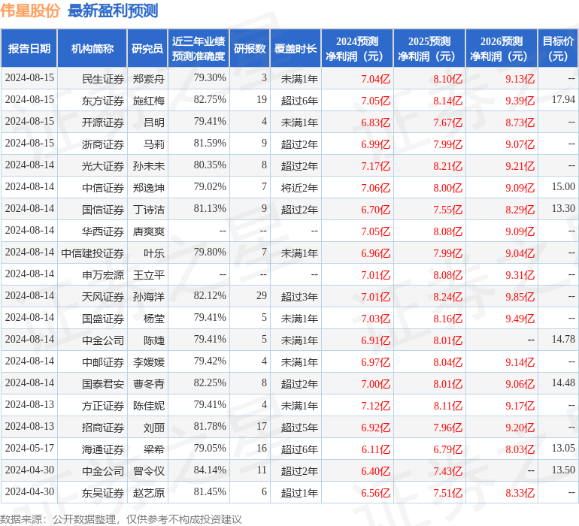Click analyst name 孙海洋
Screen dimensions: 579x526
click(x=149, y=296)
